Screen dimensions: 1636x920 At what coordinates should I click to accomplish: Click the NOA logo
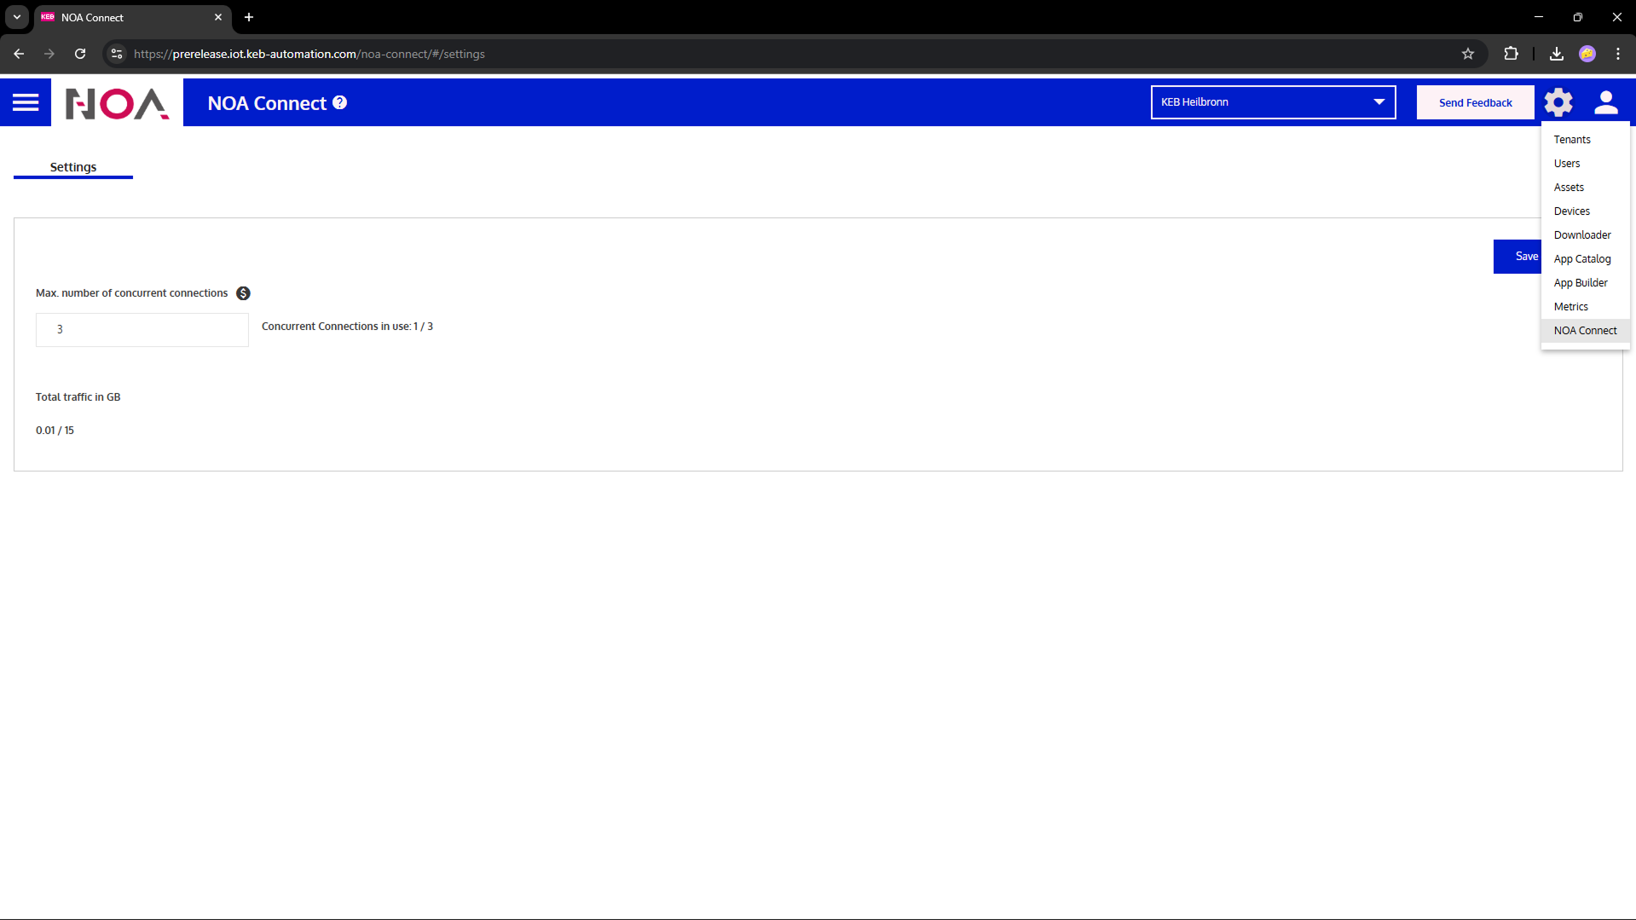click(x=117, y=103)
